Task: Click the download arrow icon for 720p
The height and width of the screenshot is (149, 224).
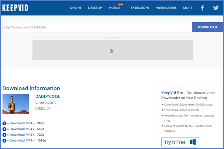Action: pos(4,135)
